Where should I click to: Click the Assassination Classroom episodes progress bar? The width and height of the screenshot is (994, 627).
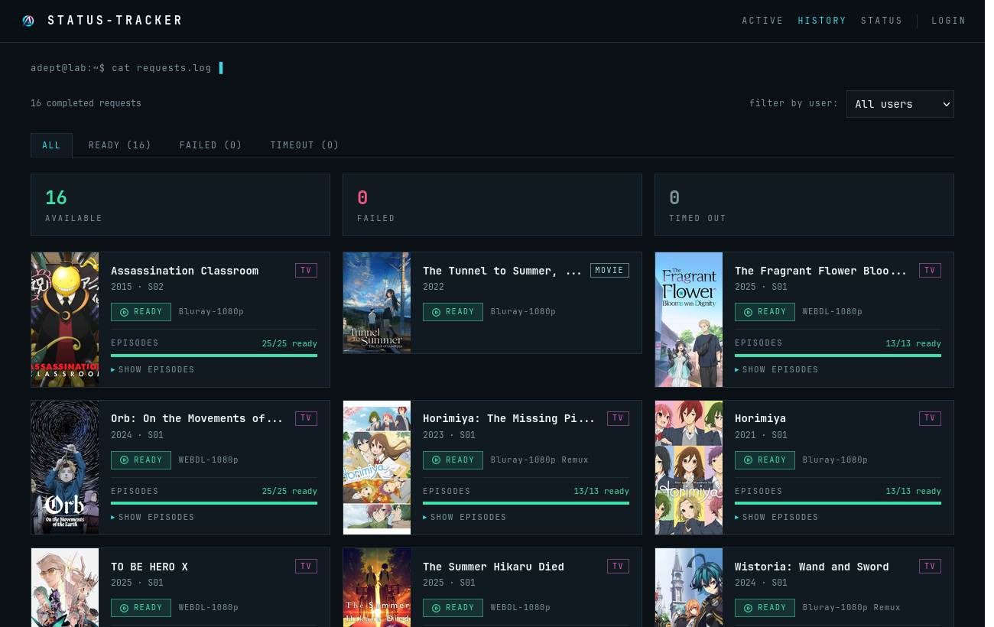click(x=214, y=355)
